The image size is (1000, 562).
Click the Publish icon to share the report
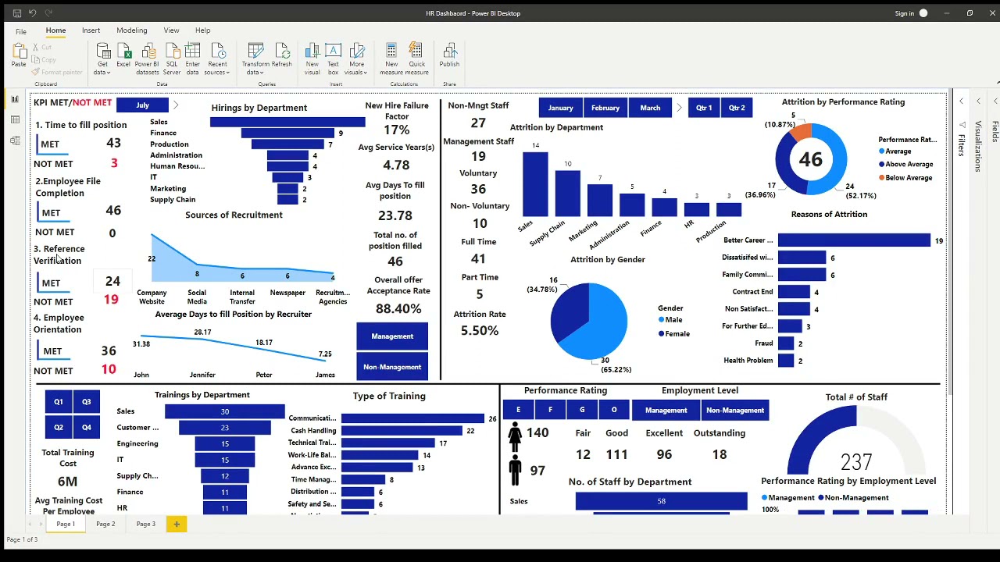pyautogui.click(x=449, y=55)
